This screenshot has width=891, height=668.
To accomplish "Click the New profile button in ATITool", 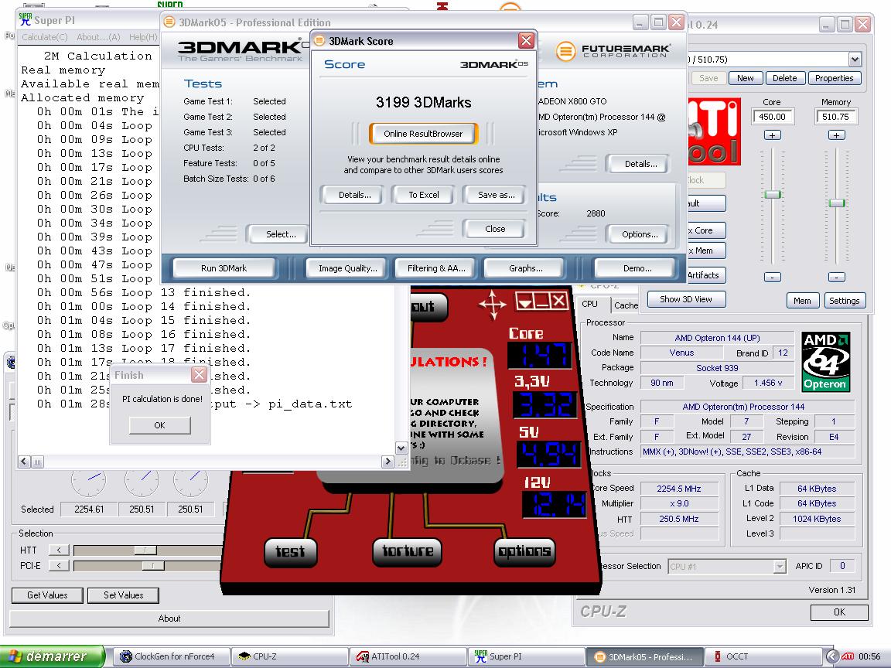I will pos(746,78).
